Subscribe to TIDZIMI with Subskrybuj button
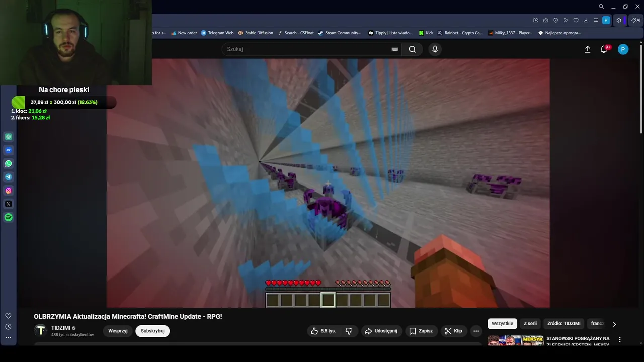The image size is (644, 362). (x=152, y=331)
